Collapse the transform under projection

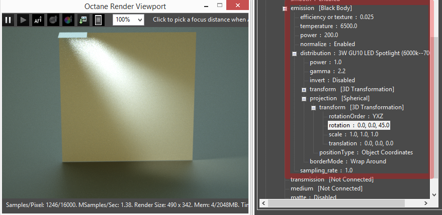(313, 108)
